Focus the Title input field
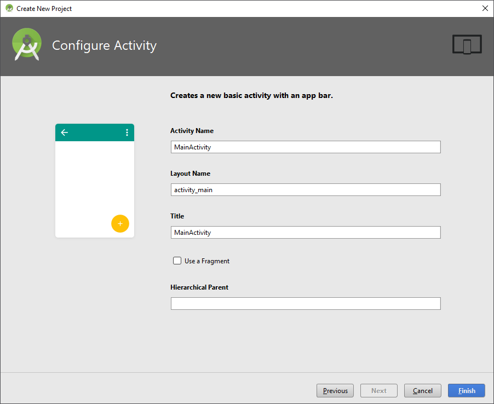This screenshot has width=494, height=404. click(306, 233)
